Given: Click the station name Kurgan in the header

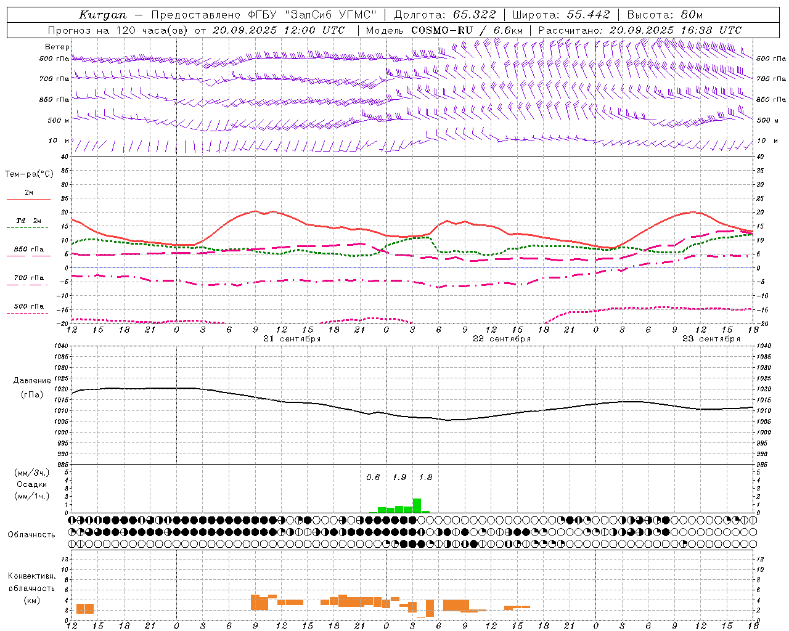Looking at the screenshot, I should [x=103, y=15].
